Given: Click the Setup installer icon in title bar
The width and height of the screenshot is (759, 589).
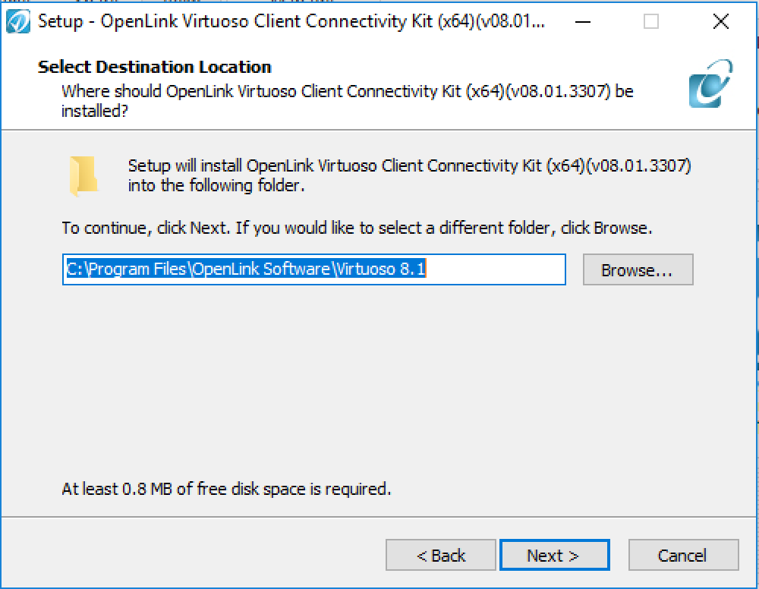Looking at the screenshot, I should click(x=18, y=21).
